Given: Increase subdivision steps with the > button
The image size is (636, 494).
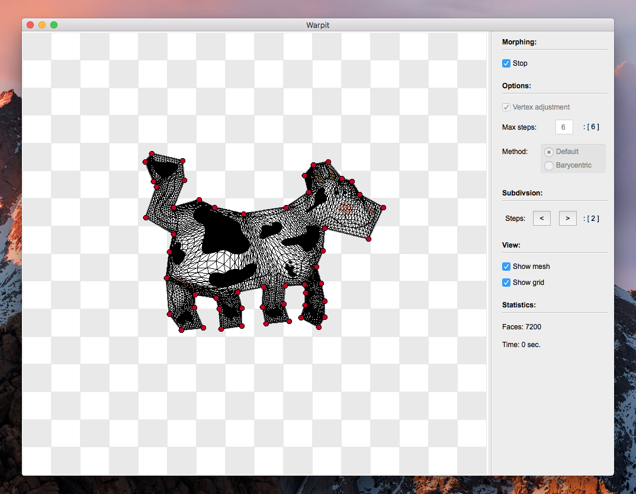Looking at the screenshot, I should coord(567,218).
